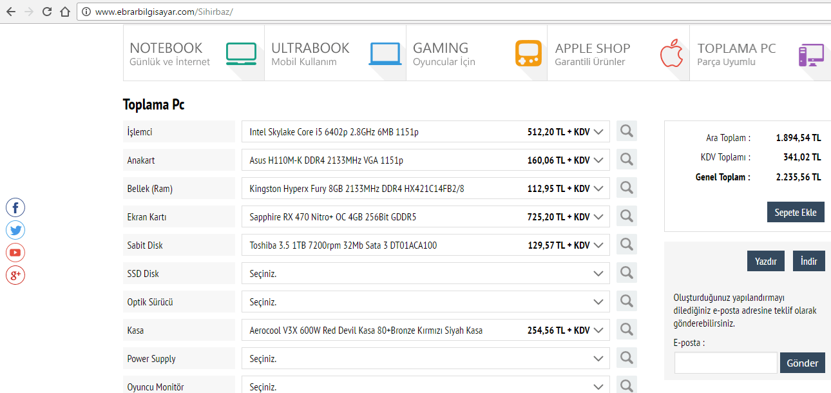Image resolution: width=831 pixels, height=393 pixels.
Task: Expand the Oyuncu Monitör Seçiniz dropdown
Action: click(x=426, y=385)
